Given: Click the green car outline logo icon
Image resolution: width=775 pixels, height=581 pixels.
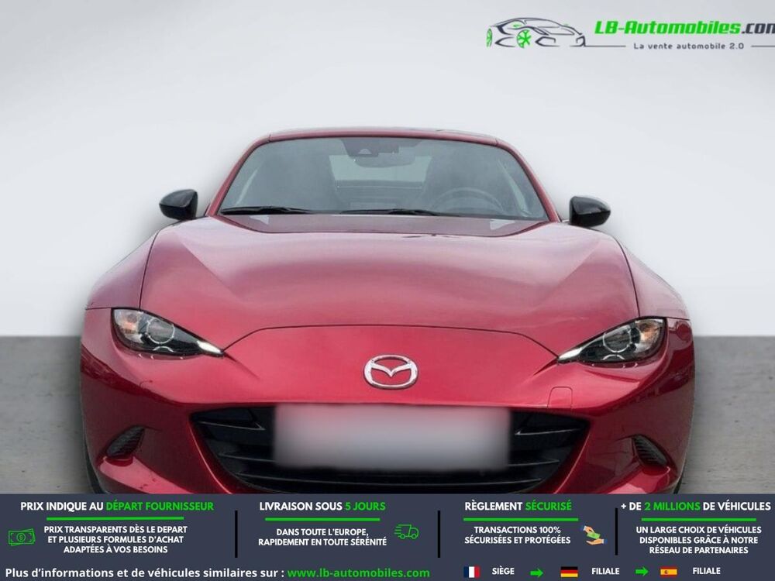Looking at the screenshot, I should point(536,33).
